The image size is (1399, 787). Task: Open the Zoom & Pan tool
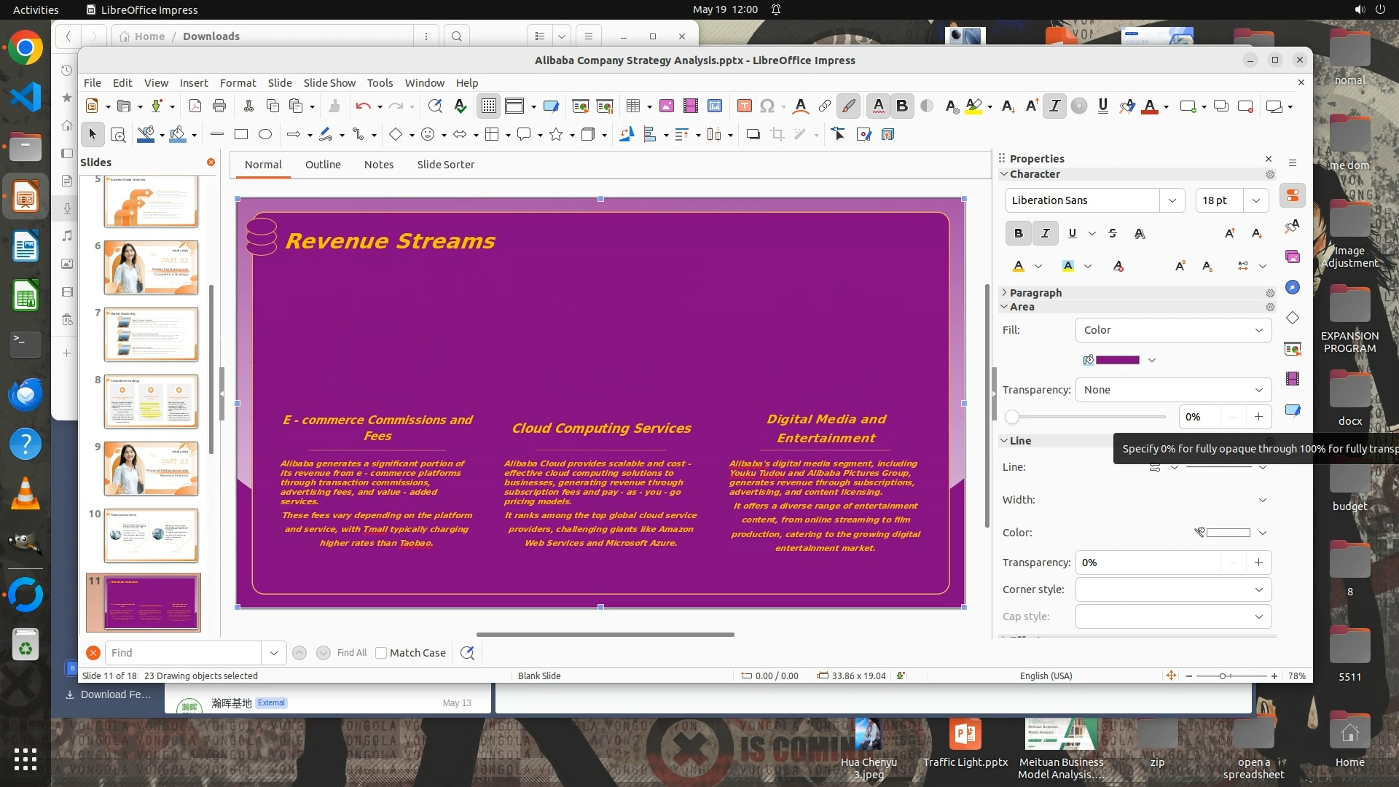click(x=118, y=134)
